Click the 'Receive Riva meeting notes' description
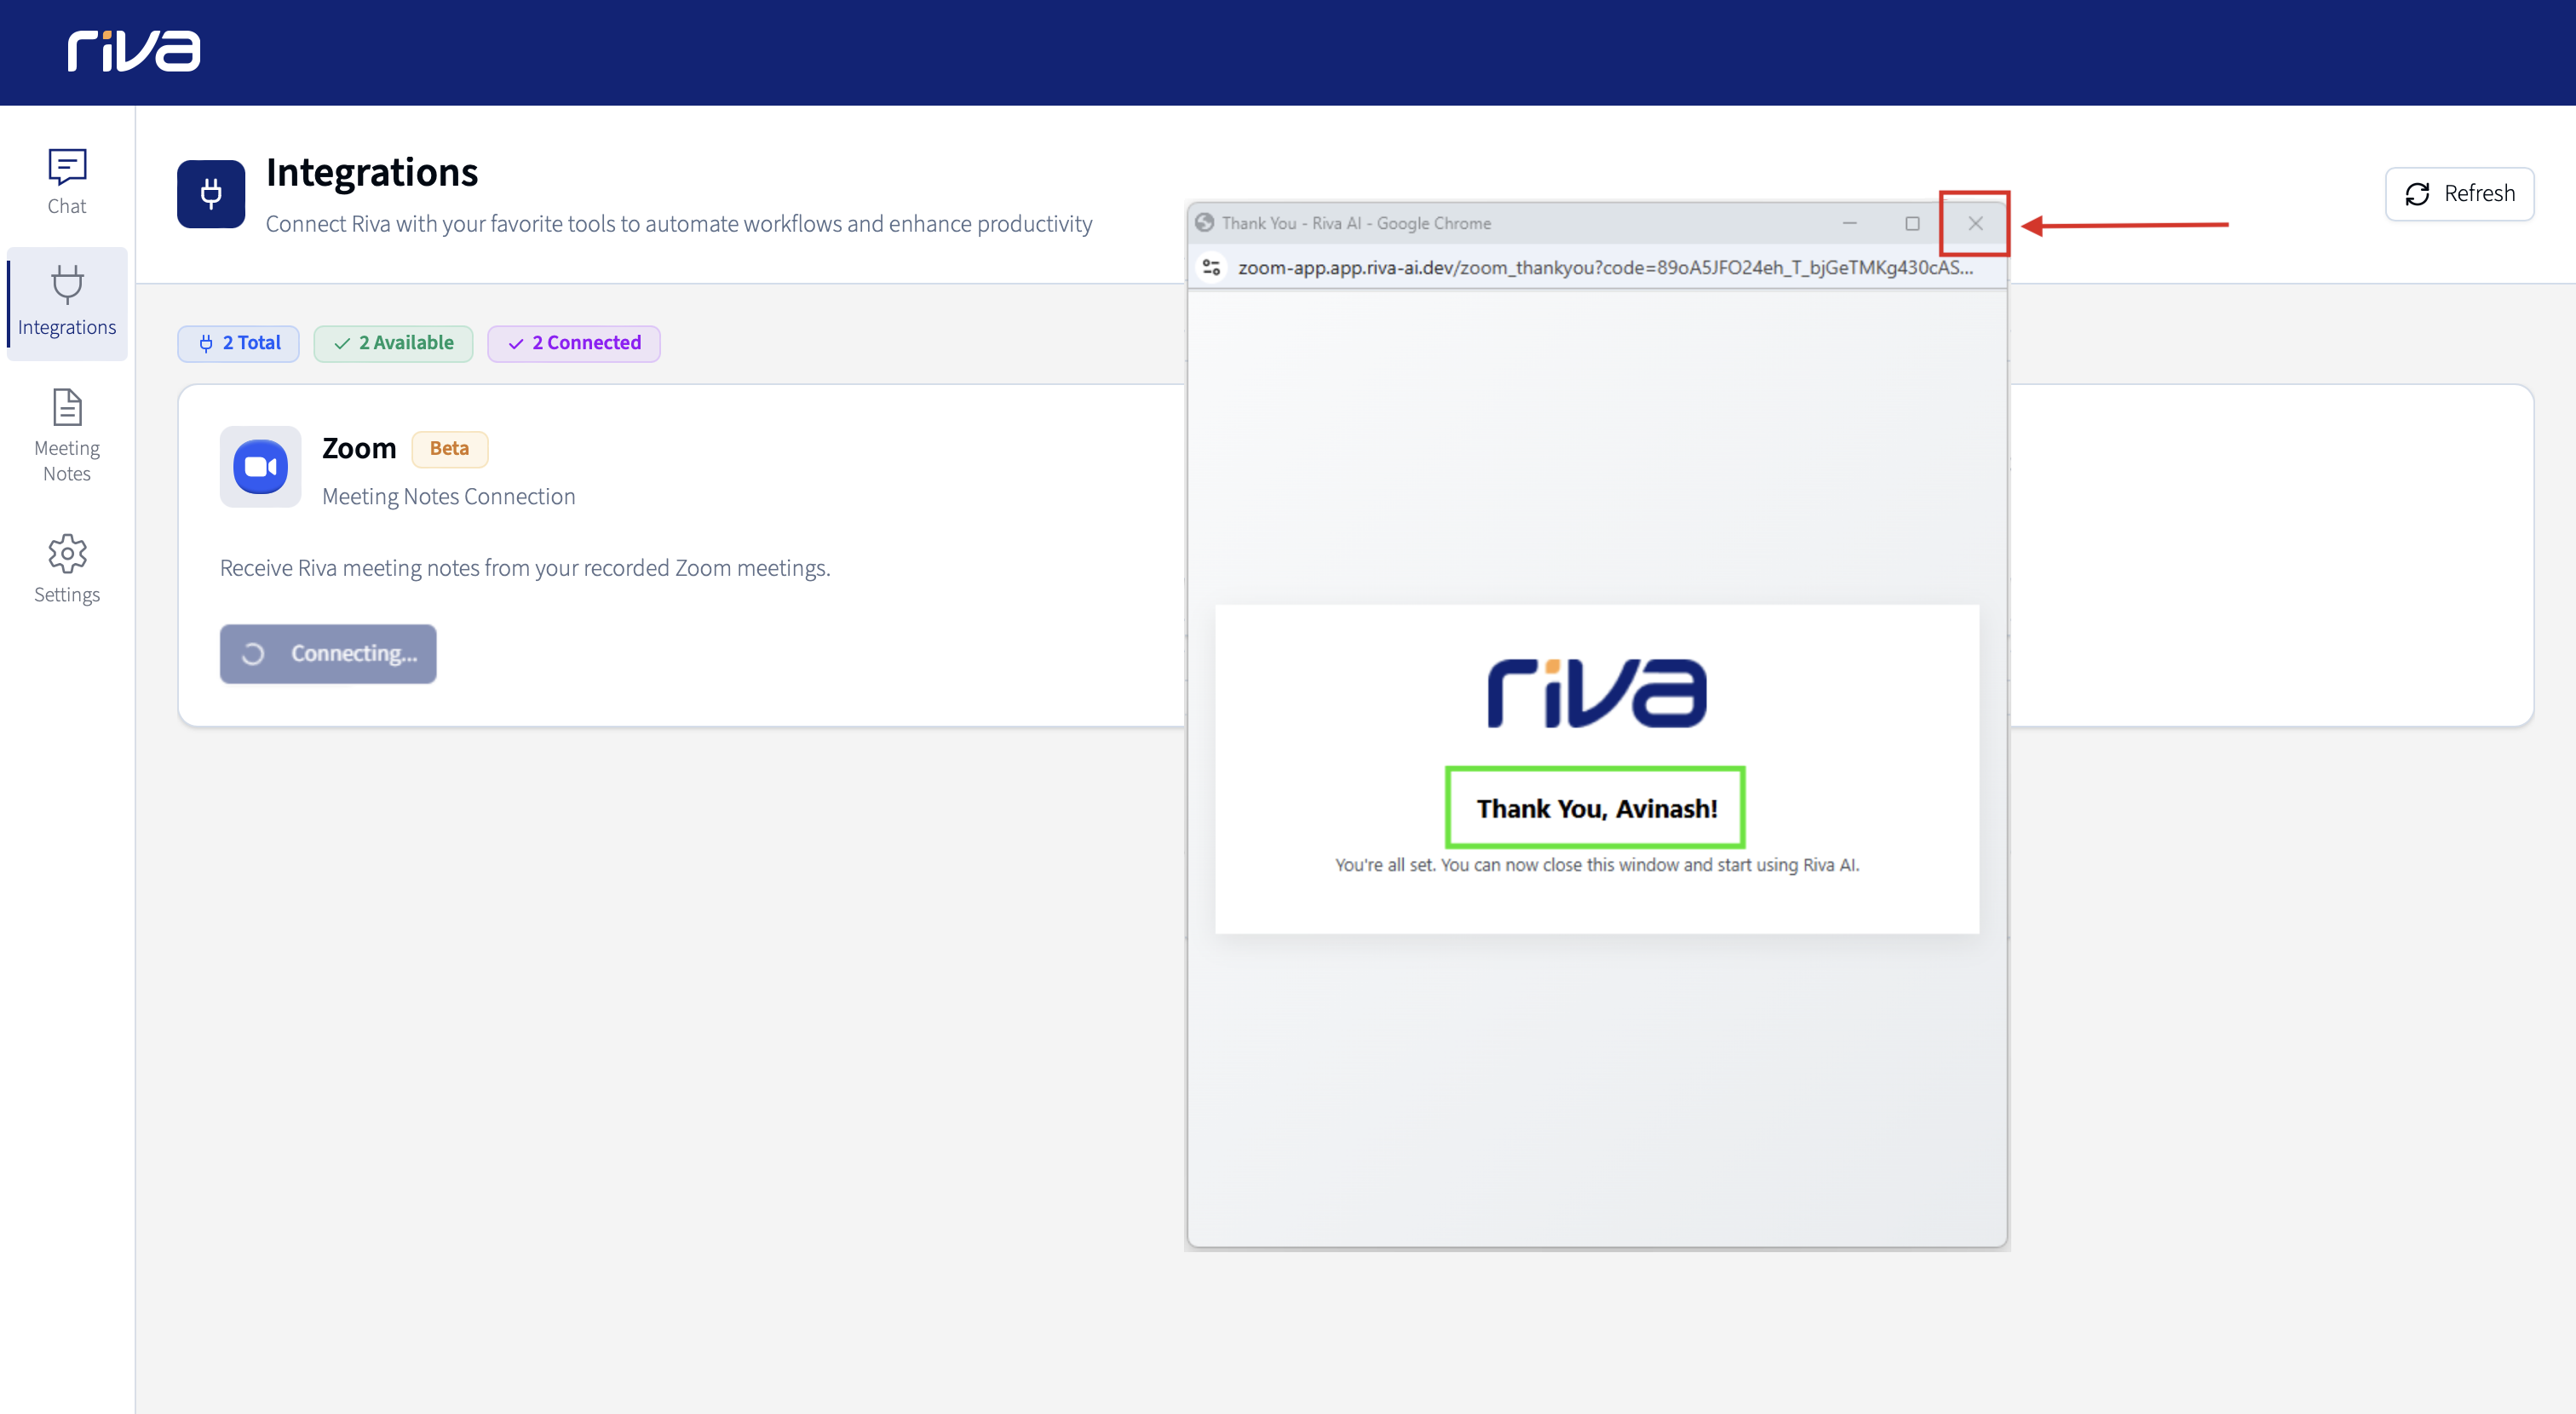The height and width of the screenshot is (1414, 2576). tap(525, 569)
